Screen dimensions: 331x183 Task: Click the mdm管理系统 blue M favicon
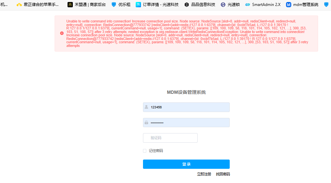[x=289, y=5]
